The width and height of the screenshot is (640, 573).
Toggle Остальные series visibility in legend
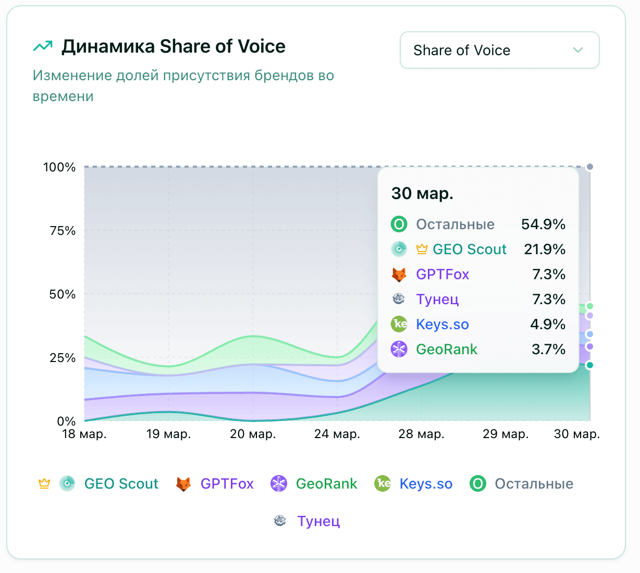(533, 484)
